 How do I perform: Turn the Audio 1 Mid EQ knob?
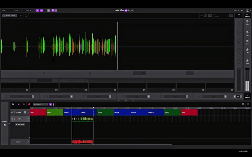click(247, 41)
